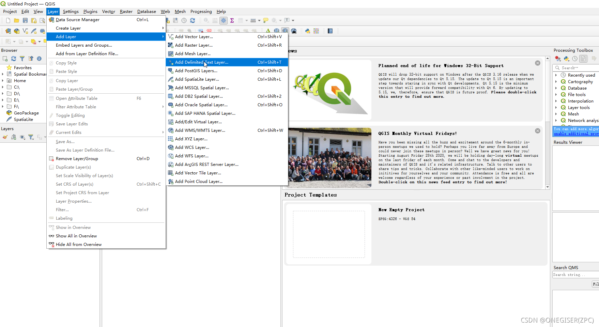Create a new project from toolbar
Screen dimensions: 599x327
coord(8,20)
